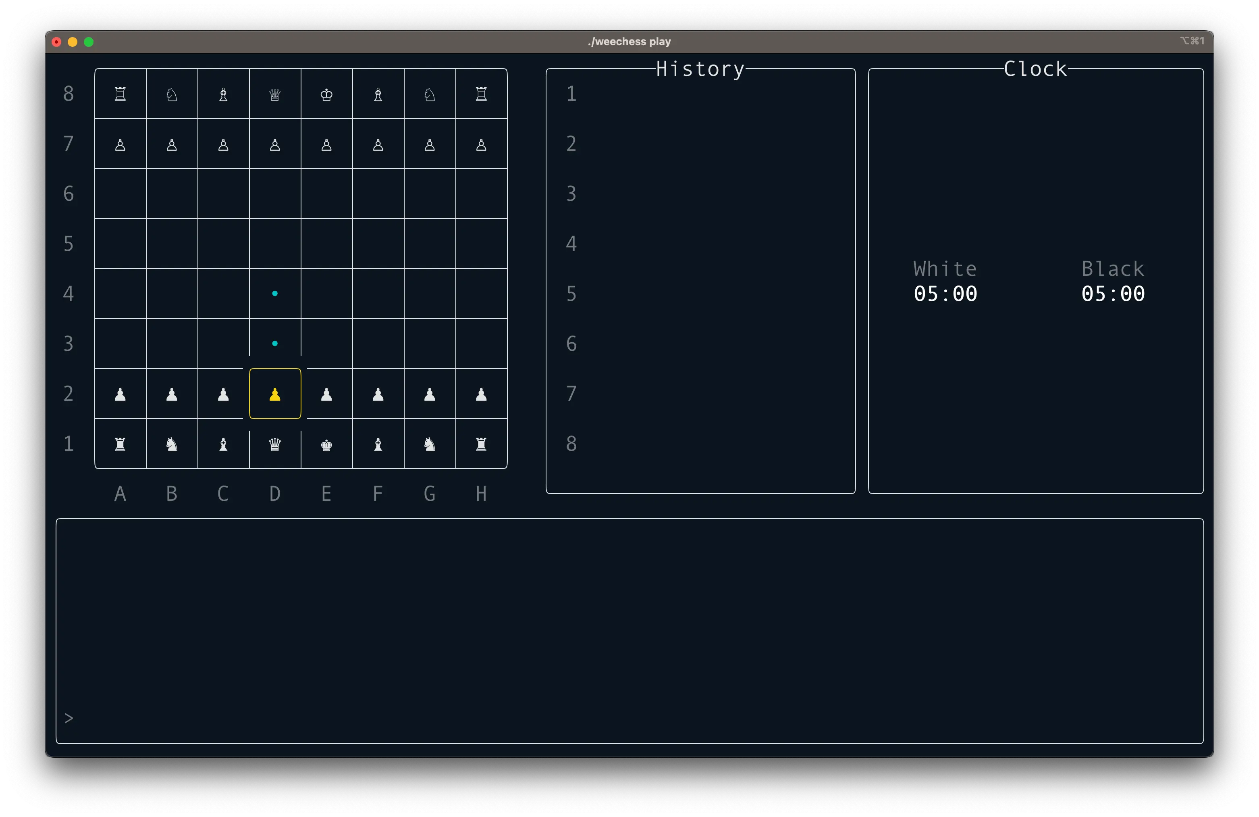Select the white knight on G1
The image size is (1259, 817).
pyautogui.click(x=430, y=444)
